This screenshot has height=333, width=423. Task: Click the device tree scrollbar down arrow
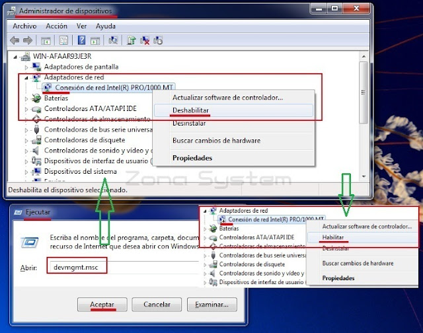[364, 176]
